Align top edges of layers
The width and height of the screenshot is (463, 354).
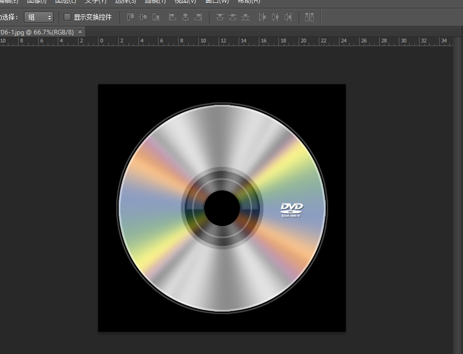130,17
